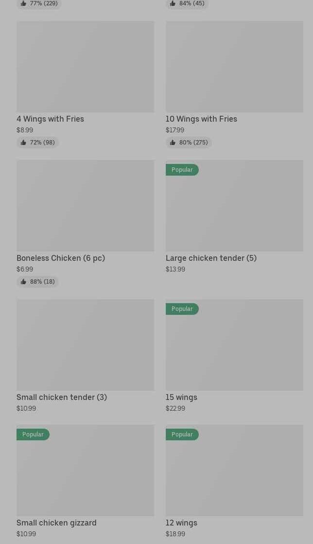This screenshot has height=544, width=313.
Task: Open the Boneless Chicken (6 pc) photo
Action: tap(85, 206)
